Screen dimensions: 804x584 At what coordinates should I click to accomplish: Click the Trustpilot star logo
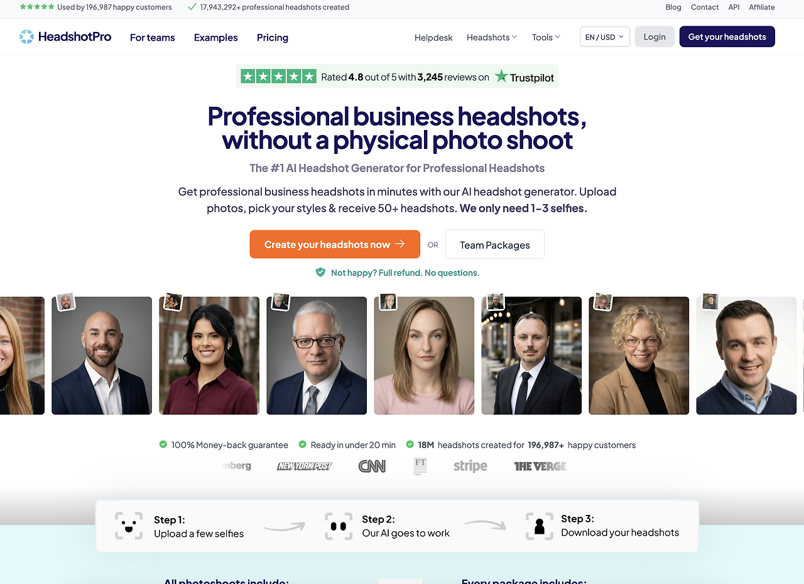(501, 77)
